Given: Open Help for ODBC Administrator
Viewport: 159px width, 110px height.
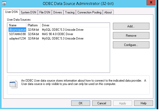Looking at the screenshot, I should tap(143, 103).
